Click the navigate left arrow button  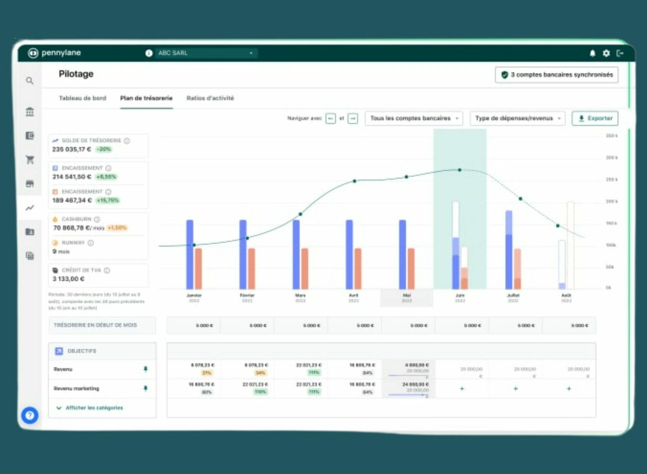[330, 119]
